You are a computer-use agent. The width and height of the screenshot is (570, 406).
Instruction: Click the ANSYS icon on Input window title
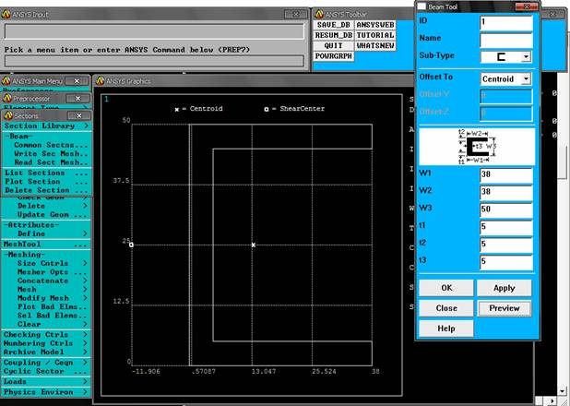(x=6, y=14)
